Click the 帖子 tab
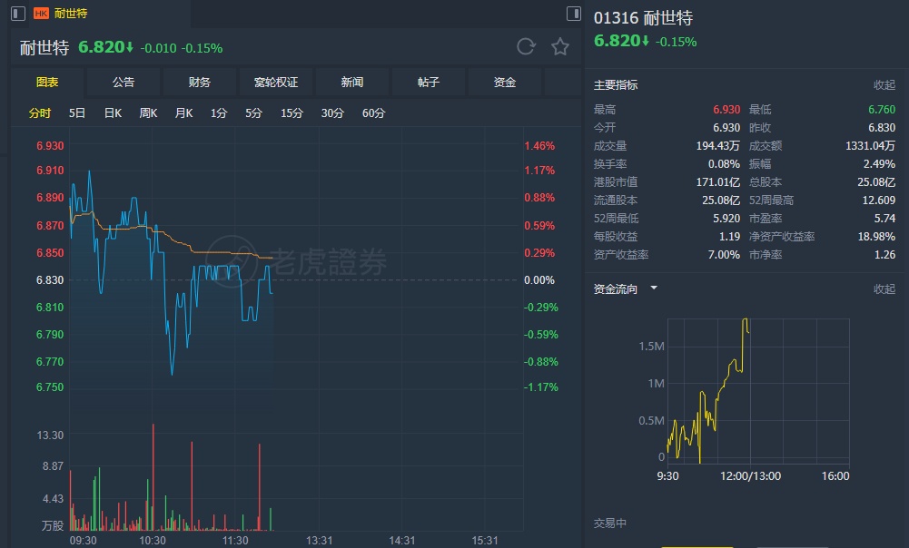Image resolution: width=909 pixels, height=548 pixels. 429,83
